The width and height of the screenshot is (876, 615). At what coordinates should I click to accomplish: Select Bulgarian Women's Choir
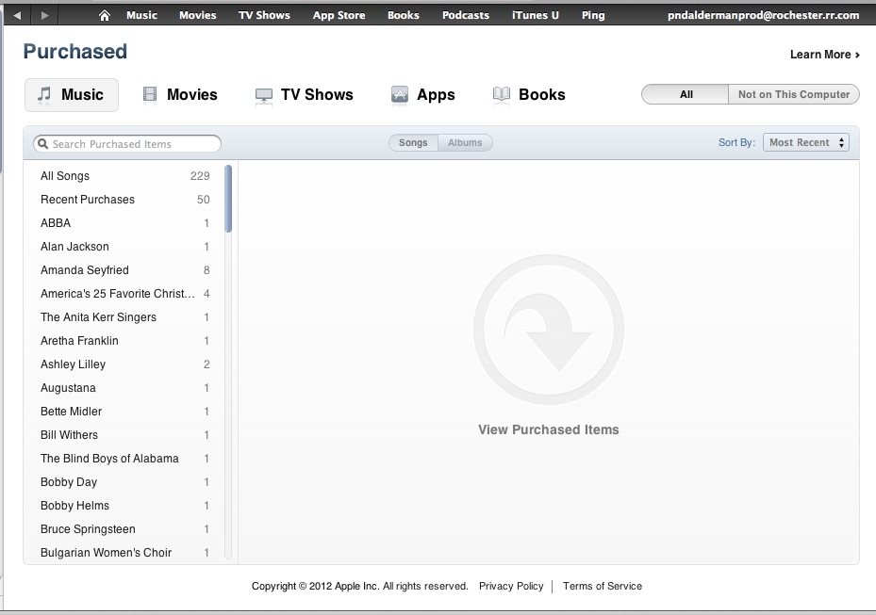point(125,553)
